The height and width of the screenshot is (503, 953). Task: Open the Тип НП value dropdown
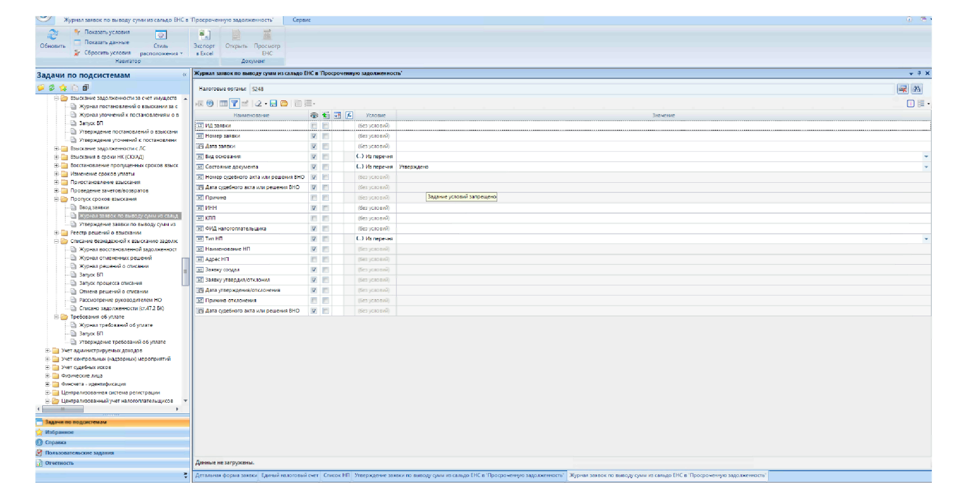coord(926,239)
